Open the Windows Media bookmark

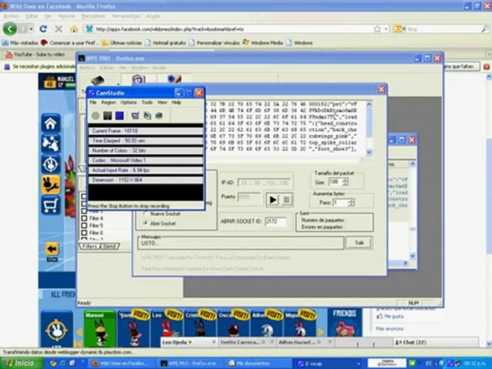pos(263,43)
